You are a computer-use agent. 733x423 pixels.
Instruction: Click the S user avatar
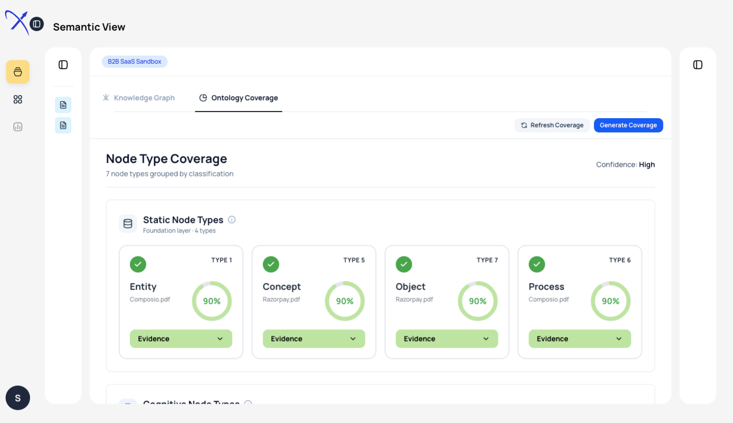[x=17, y=398]
